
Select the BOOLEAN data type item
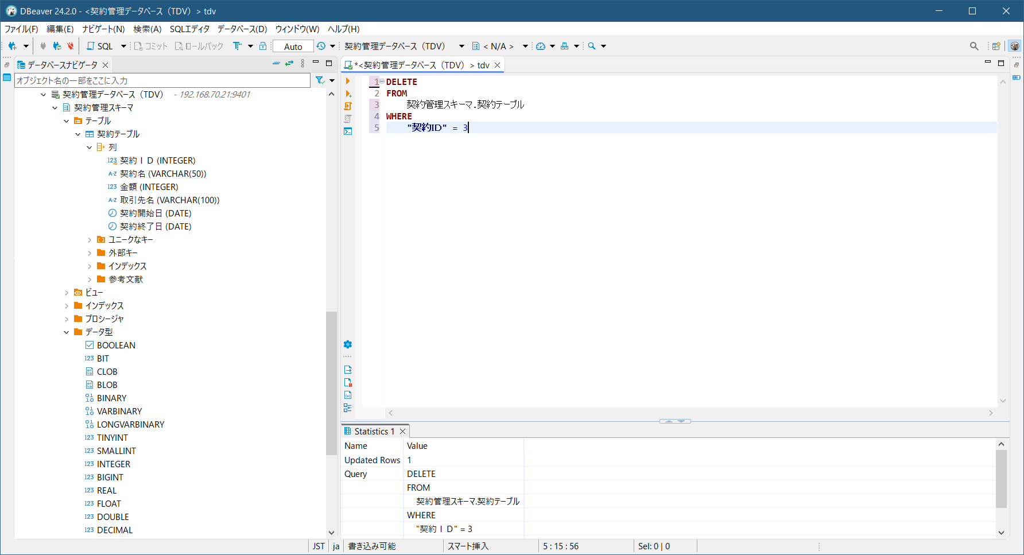[116, 346]
